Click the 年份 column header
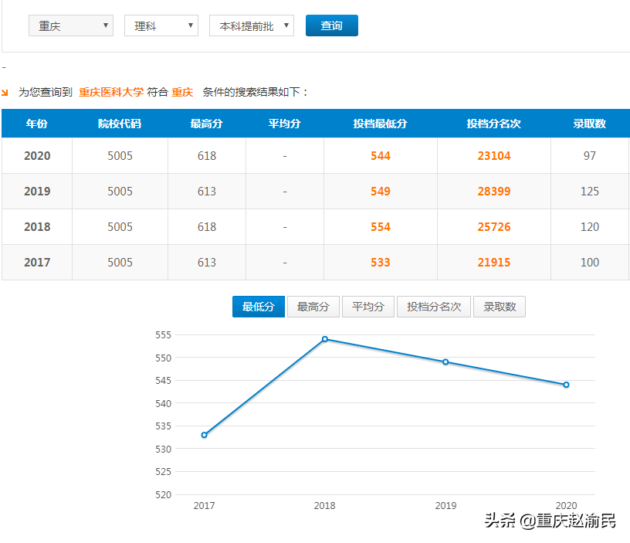Image resolution: width=630 pixels, height=543 pixels. [36, 123]
